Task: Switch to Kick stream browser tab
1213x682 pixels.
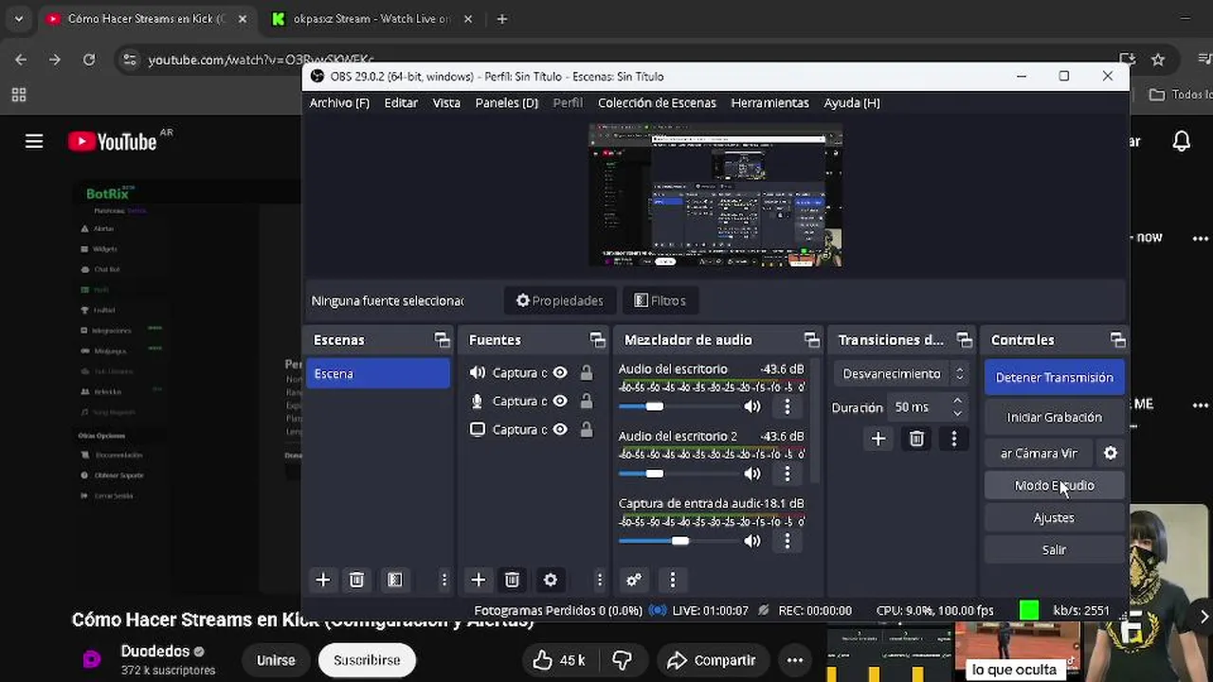Action: point(372,19)
